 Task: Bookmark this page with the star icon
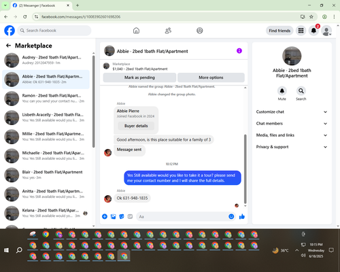[311, 17]
